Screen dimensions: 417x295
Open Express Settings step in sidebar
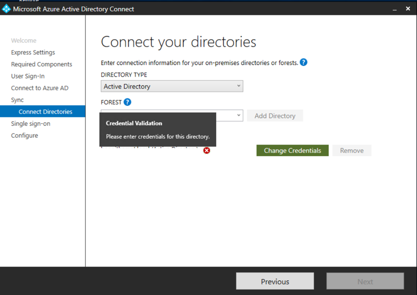point(33,52)
